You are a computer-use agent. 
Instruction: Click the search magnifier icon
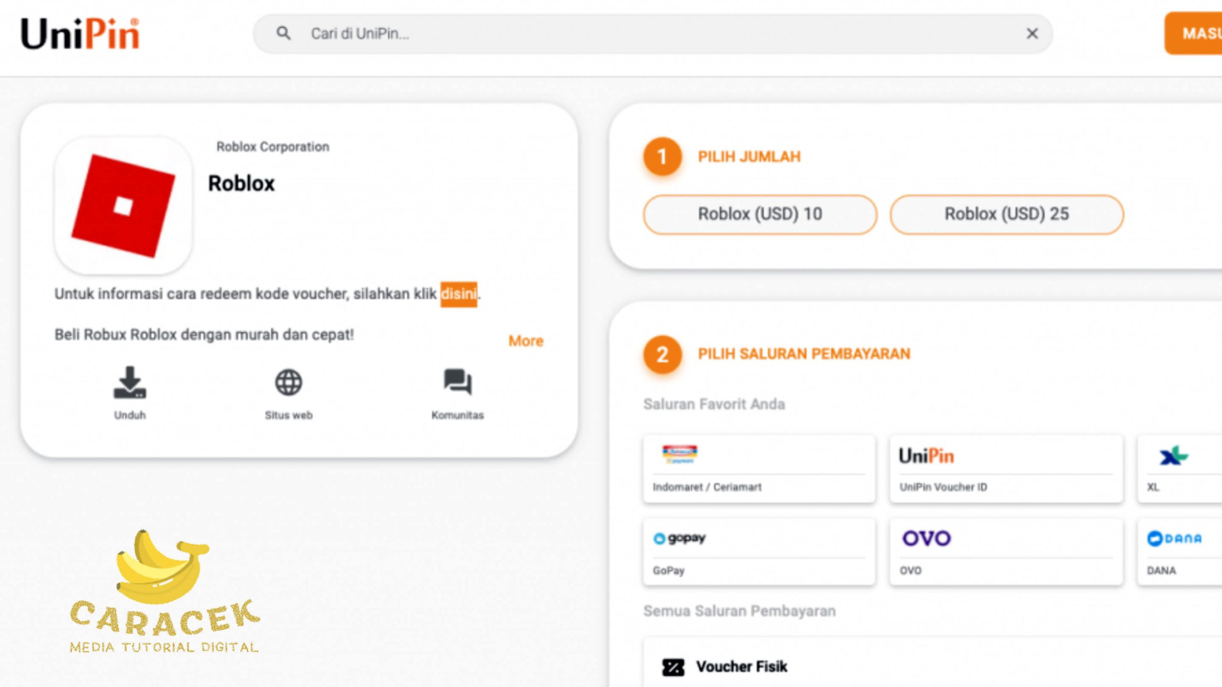coord(284,33)
